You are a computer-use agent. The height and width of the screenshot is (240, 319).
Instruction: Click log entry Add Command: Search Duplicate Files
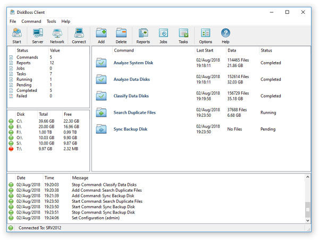pos(107,190)
